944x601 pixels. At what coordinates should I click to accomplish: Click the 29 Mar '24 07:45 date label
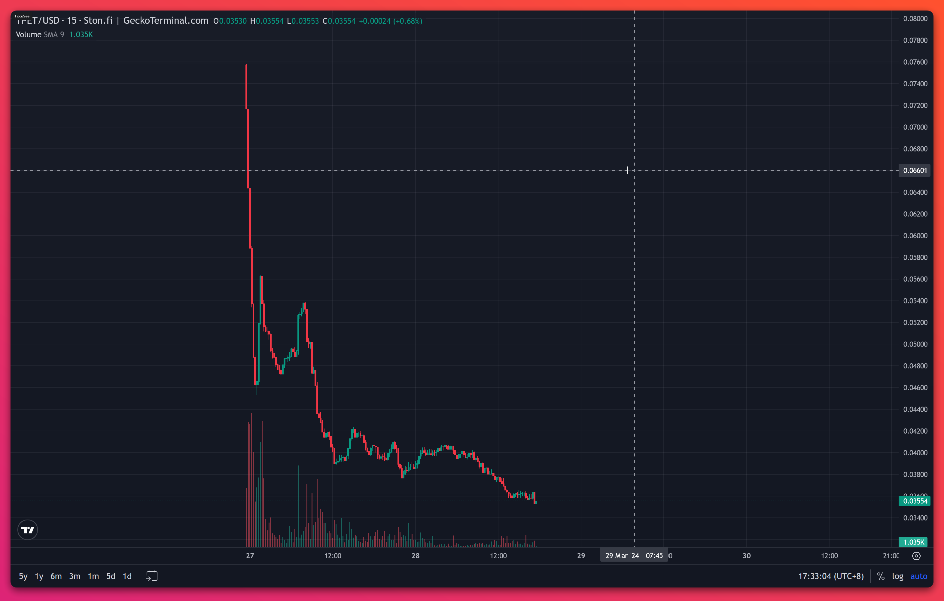point(634,556)
